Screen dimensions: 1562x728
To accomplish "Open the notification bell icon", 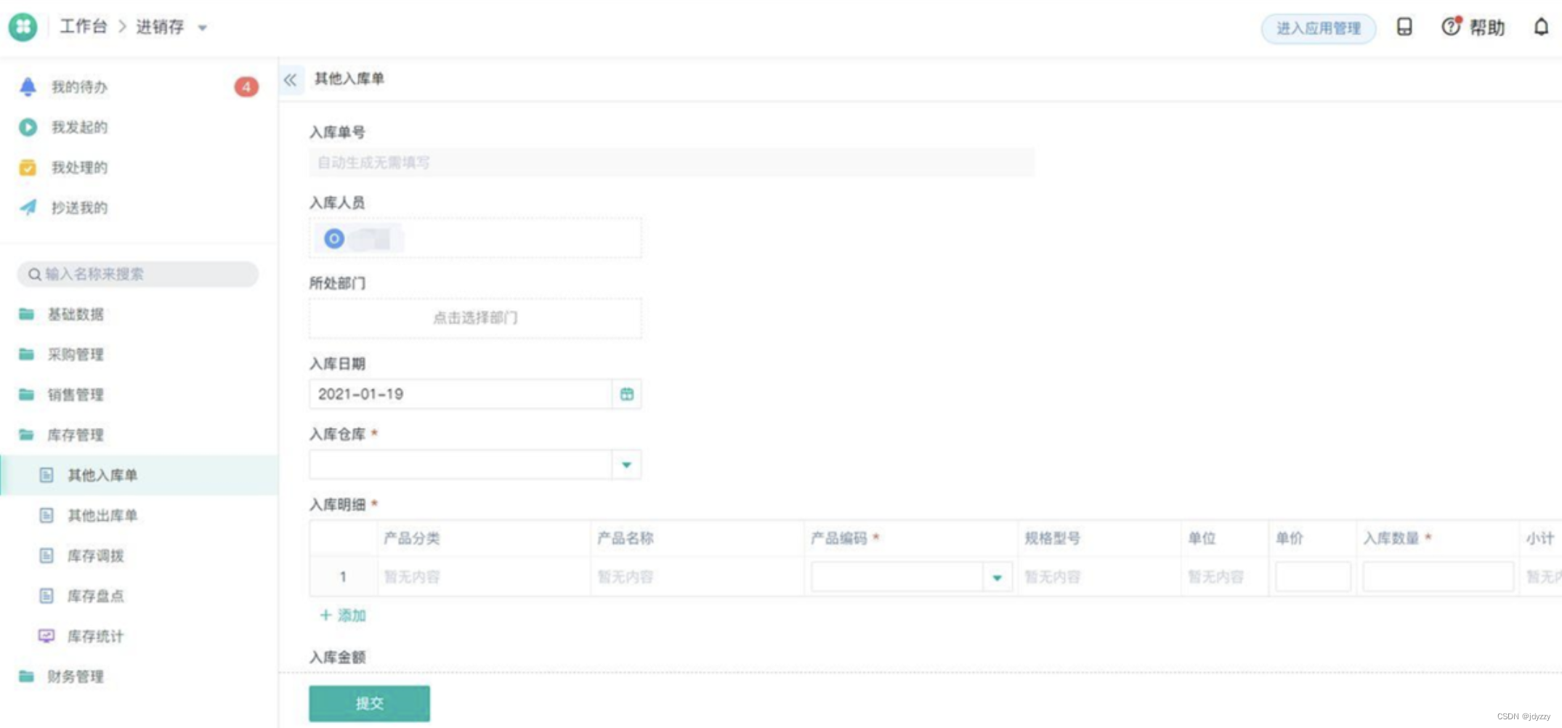I will click(1540, 27).
